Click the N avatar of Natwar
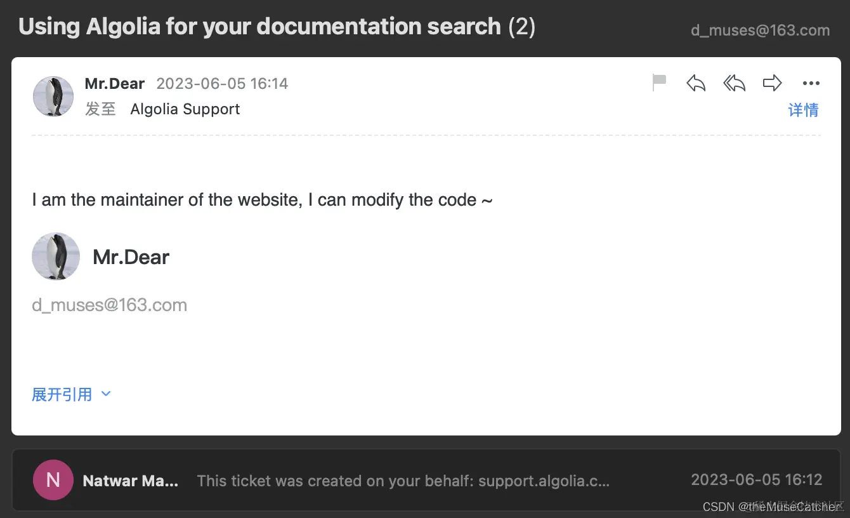This screenshot has width=850, height=518. tap(53, 480)
